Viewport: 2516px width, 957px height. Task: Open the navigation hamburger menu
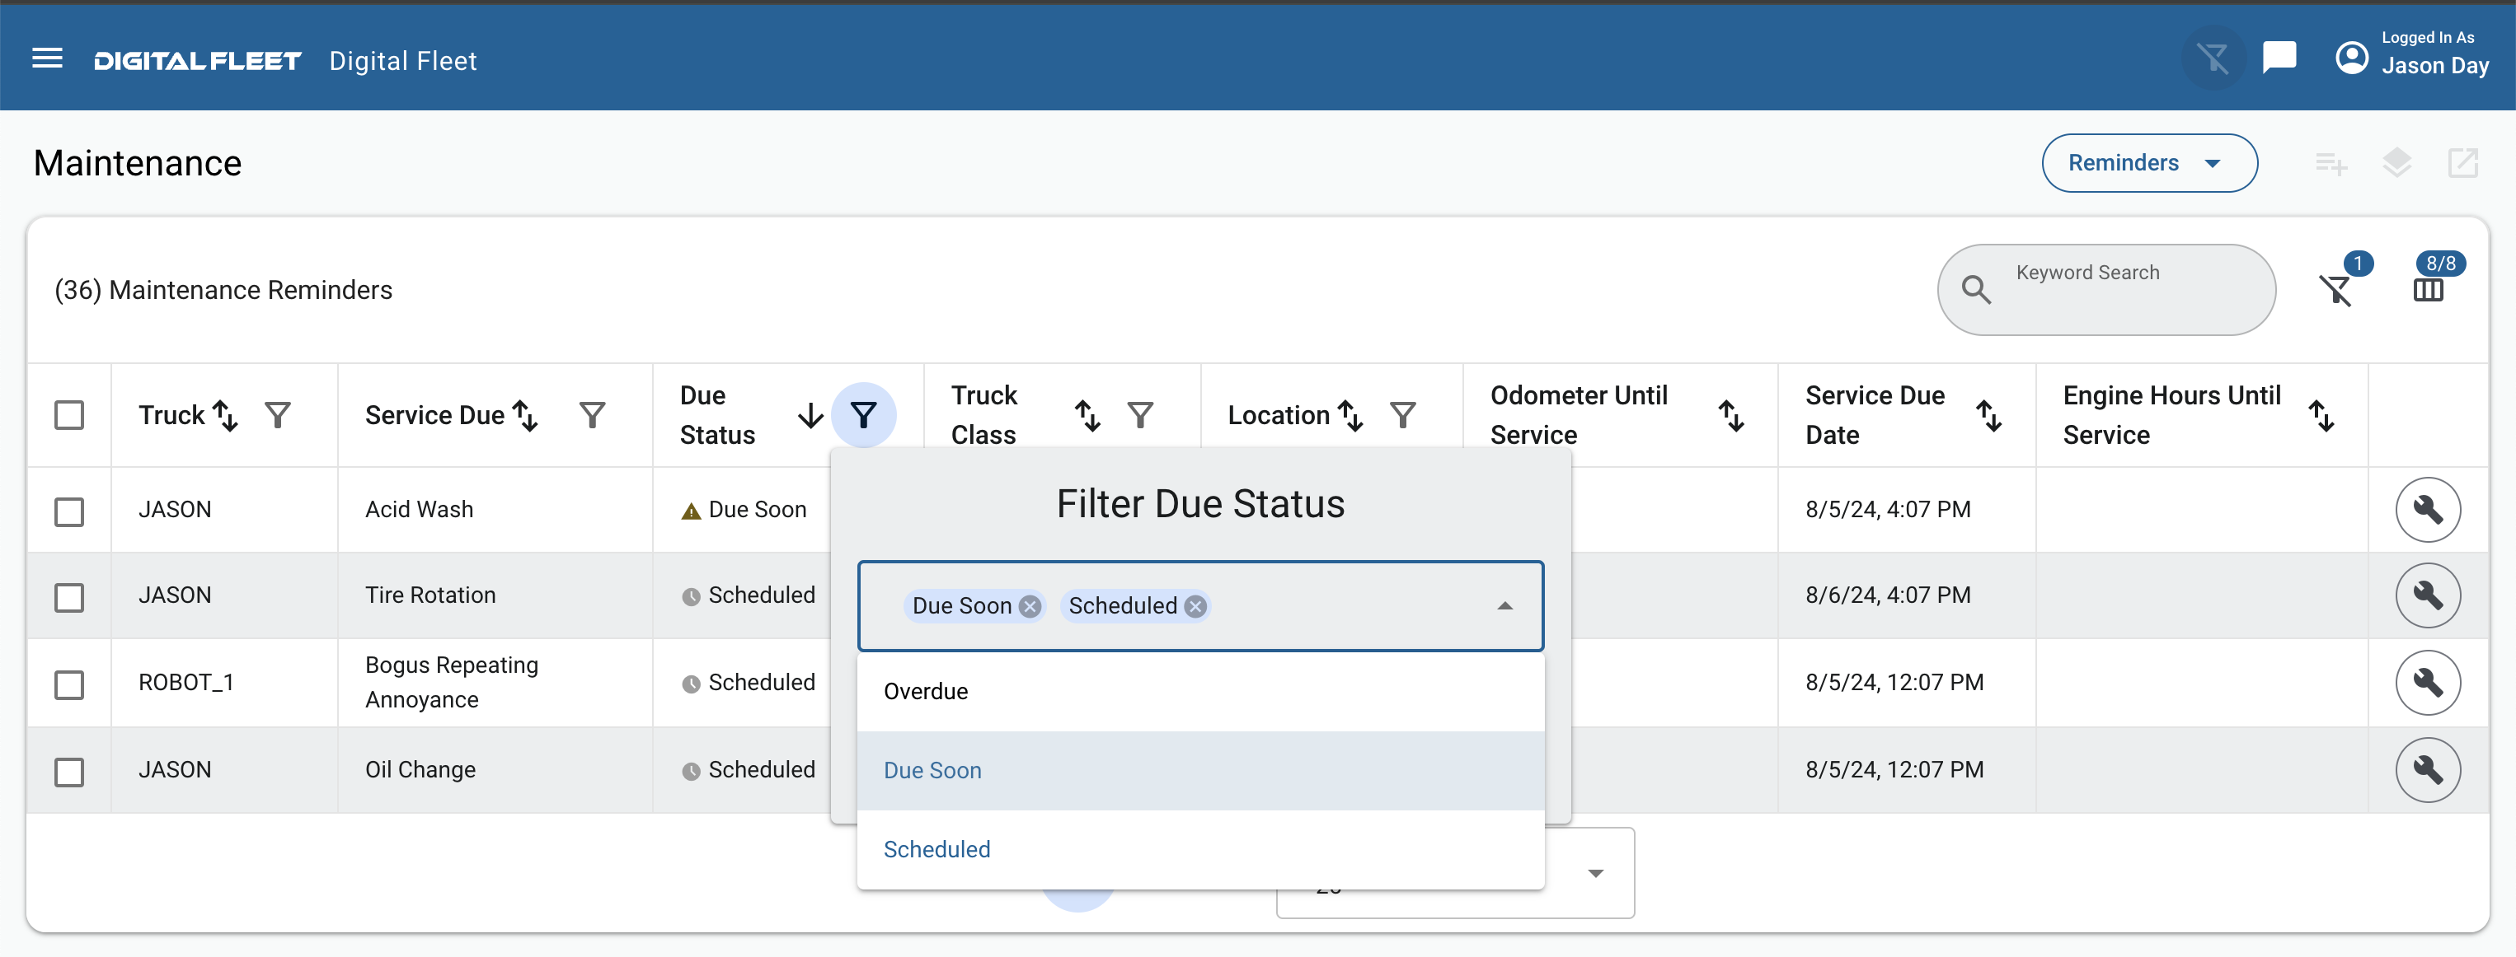tap(46, 58)
